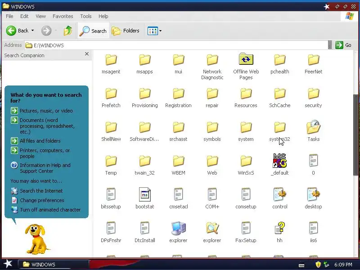360x270 pixels.
Task: Click the security shield tray icon
Action: [318, 265]
